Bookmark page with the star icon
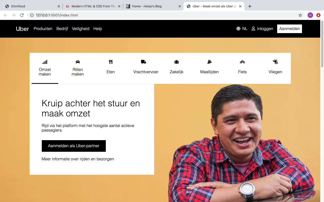This screenshot has height=202, width=324. click(x=300, y=15)
